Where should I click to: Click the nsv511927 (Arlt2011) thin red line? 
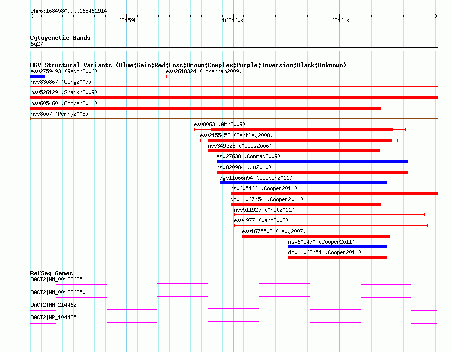pos(330,215)
